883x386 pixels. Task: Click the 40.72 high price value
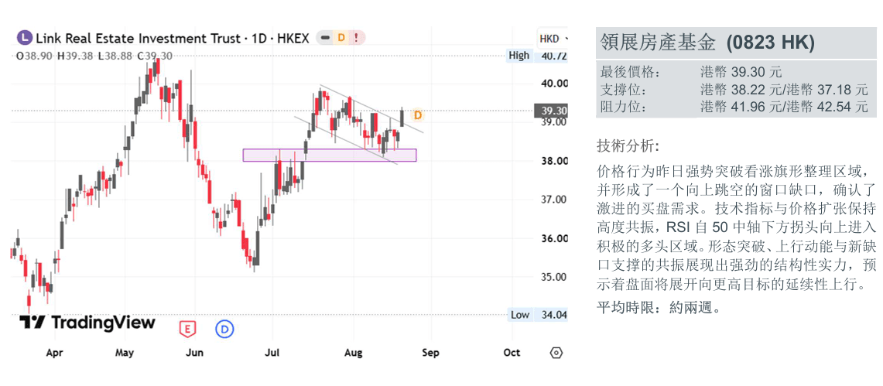pyautogui.click(x=553, y=56)
